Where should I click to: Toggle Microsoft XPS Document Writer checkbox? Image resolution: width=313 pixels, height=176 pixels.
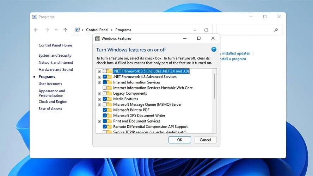coord(105,115)
